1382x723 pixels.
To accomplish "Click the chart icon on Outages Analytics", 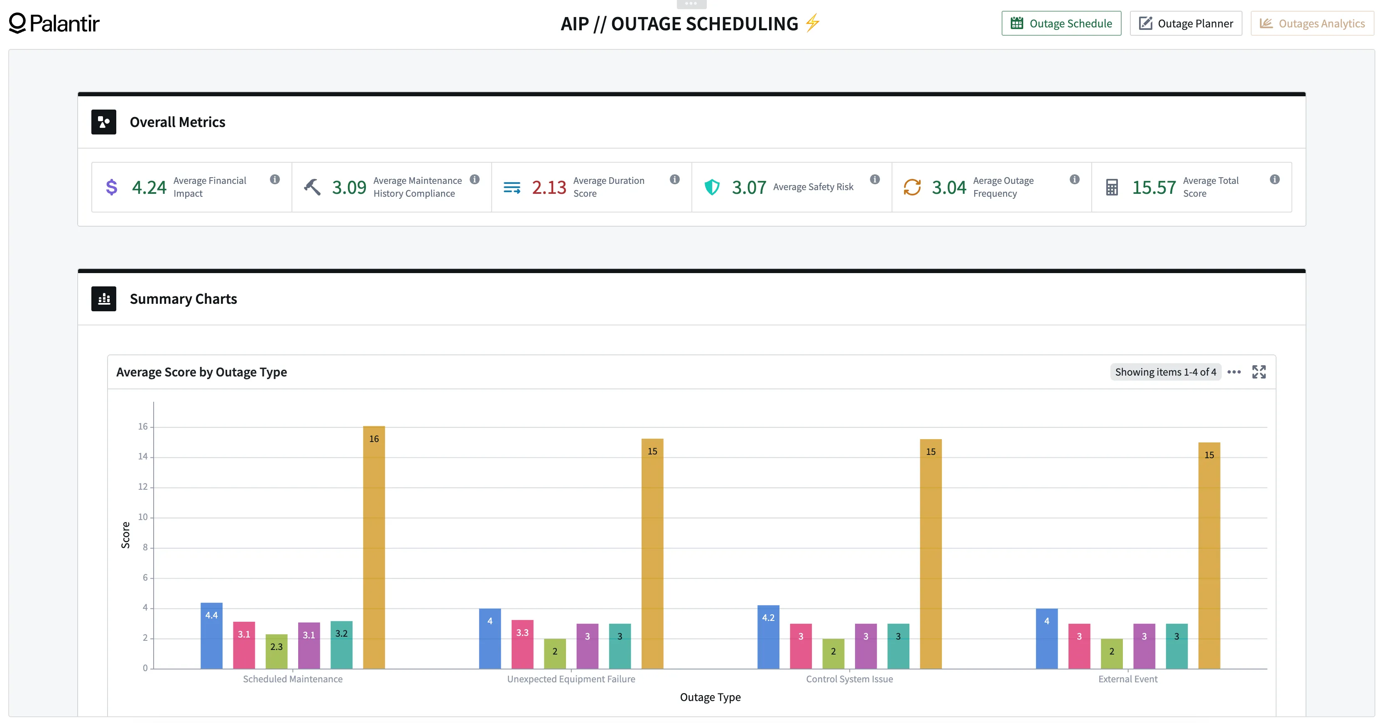I will [1266, 23].
